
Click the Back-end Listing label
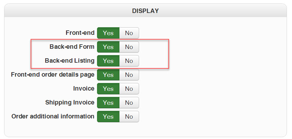(x=70, y=60)
